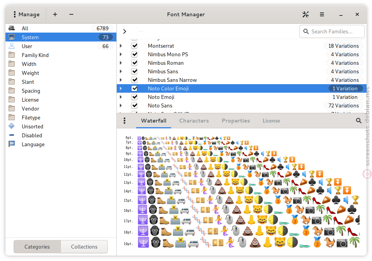This screenshot has height=261, width=372.
Task: Click the 18 Variations badge for Montserrat
Action: coord(344,46)
